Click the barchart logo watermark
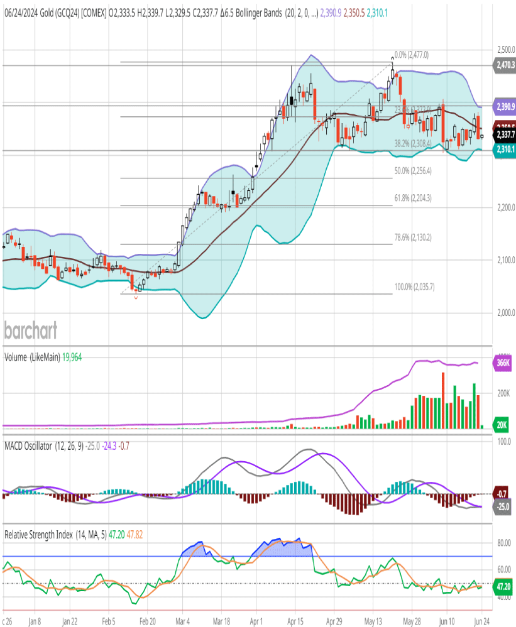This screenshot has width=516, height=627. click(31, 330)
